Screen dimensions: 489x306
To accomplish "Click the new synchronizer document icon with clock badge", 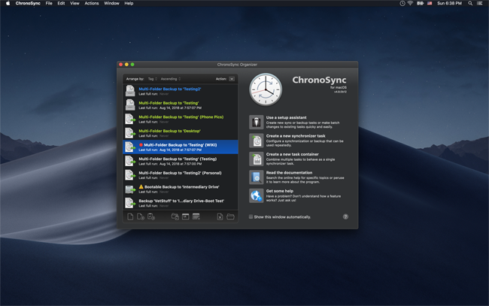I will [x=141, y=217].
